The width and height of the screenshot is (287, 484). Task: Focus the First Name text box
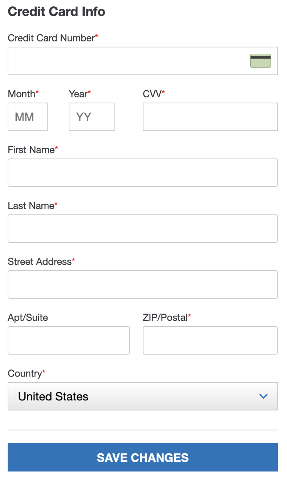tap(143, 173)
